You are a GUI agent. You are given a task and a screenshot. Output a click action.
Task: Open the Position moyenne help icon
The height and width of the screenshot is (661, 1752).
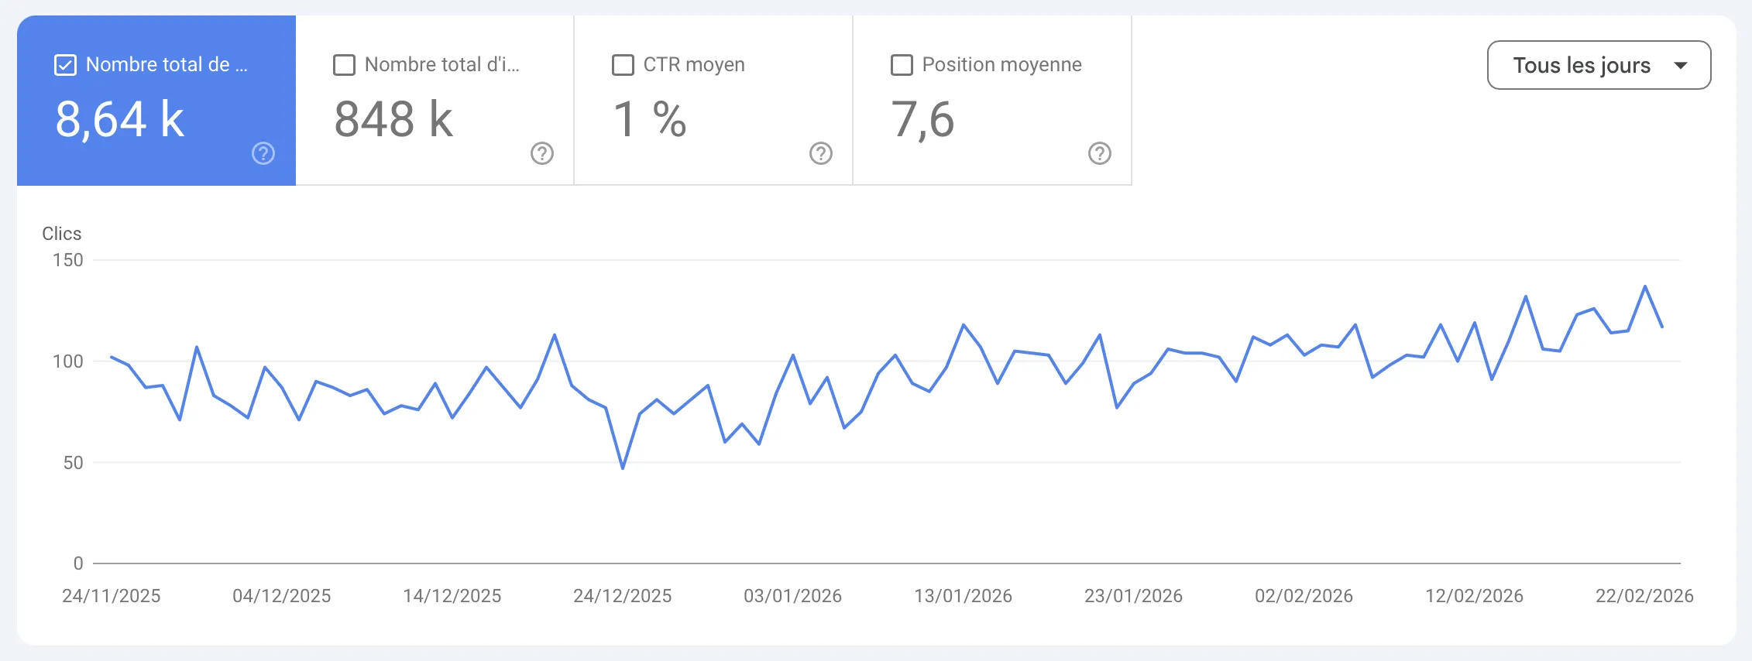1100,153
